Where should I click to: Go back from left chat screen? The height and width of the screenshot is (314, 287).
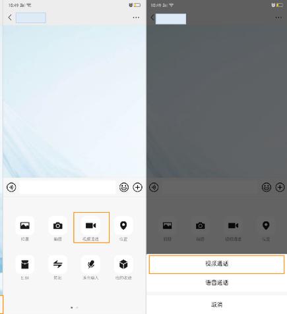tap(10, 18)
